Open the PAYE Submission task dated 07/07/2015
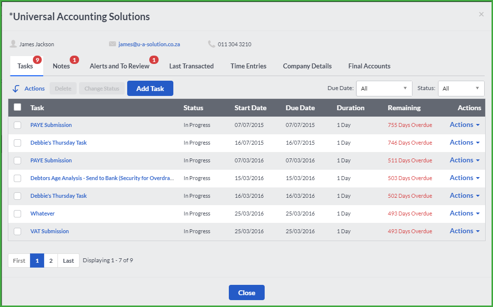Viewport: 493px width, 307px height. point(51,125)
